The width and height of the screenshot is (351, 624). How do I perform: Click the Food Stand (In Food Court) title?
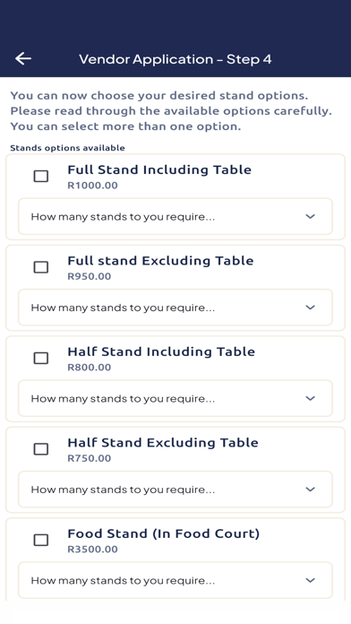pyautogui.click(x=163, y=533)
